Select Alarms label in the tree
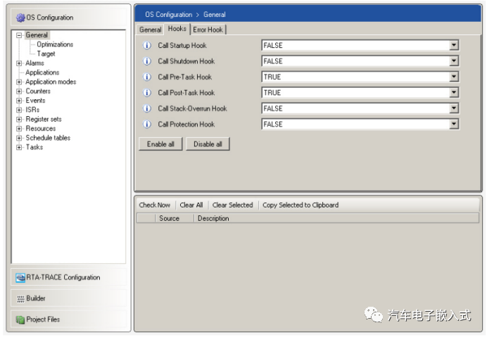Image resolution: width=487 pixels, height=337 pixels. click(x=34, y=63)
